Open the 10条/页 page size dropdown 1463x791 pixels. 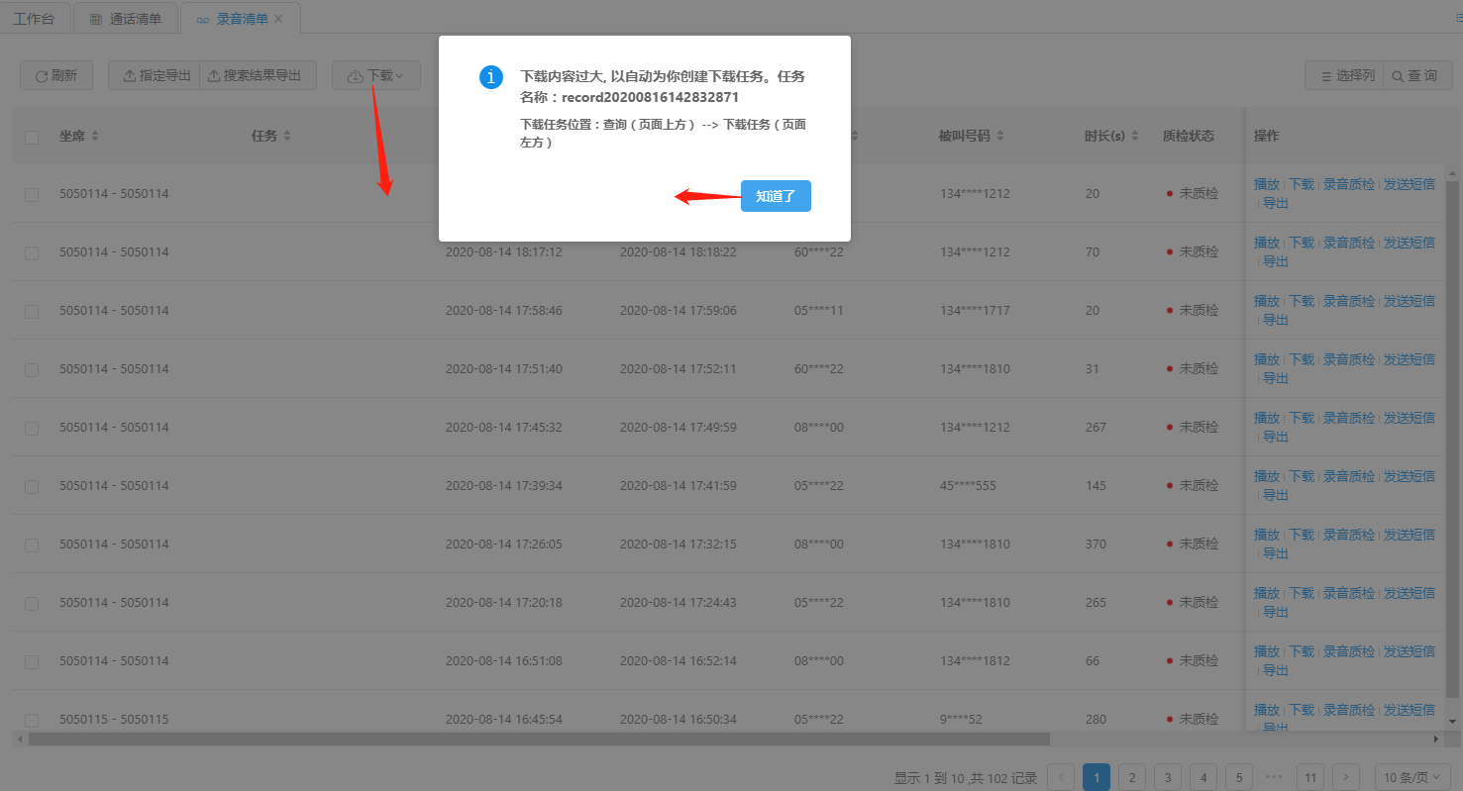coord(1412,777)
